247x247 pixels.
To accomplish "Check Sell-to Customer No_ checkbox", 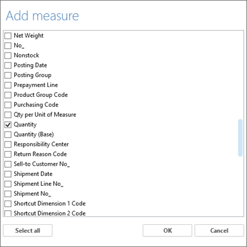I will pyautogui.click(x=8, y=164).
